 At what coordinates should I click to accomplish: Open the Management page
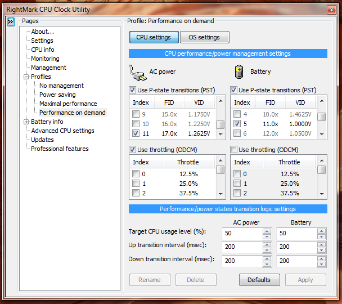tap(48, 68)
